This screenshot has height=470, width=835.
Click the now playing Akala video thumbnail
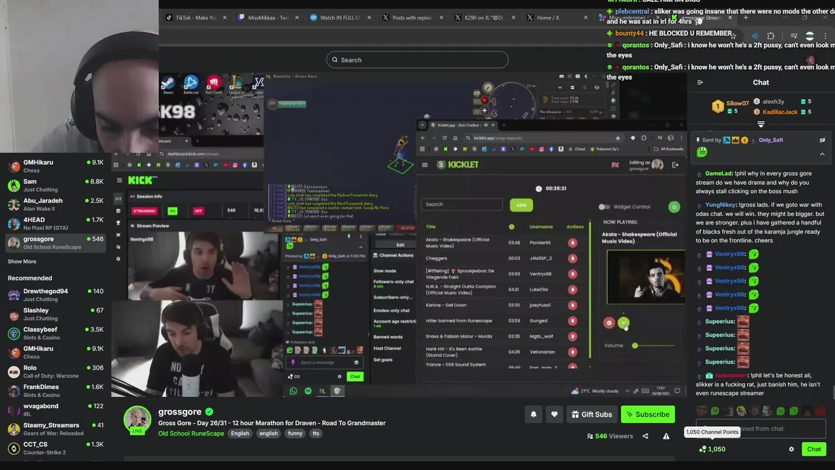(646, 277)
